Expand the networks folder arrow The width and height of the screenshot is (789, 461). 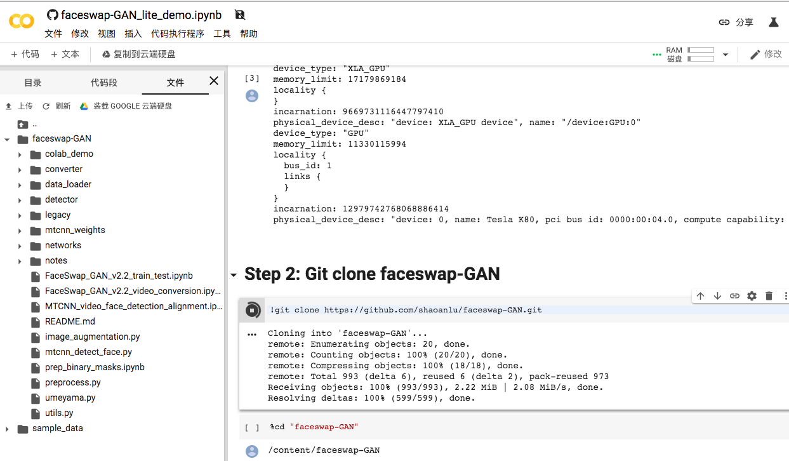click(x=20, y=246)
